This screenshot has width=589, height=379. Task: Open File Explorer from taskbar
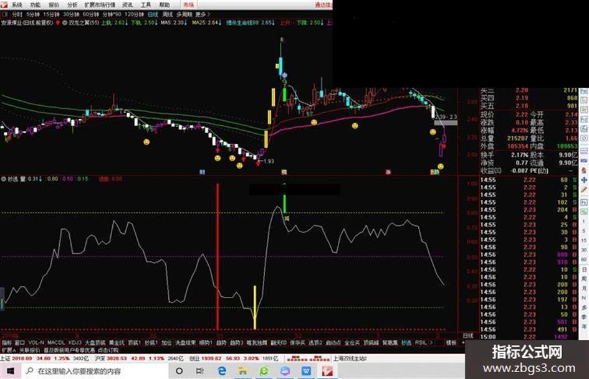242,371
